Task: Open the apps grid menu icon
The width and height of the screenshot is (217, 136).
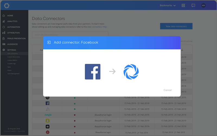Action: (183, 5)
